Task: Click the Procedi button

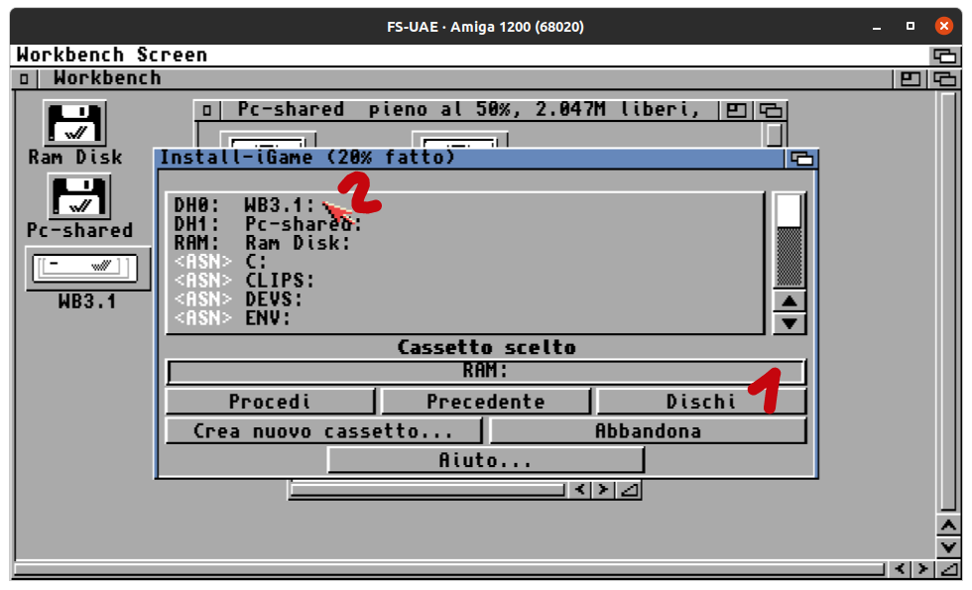Action: tap(270, 401)
